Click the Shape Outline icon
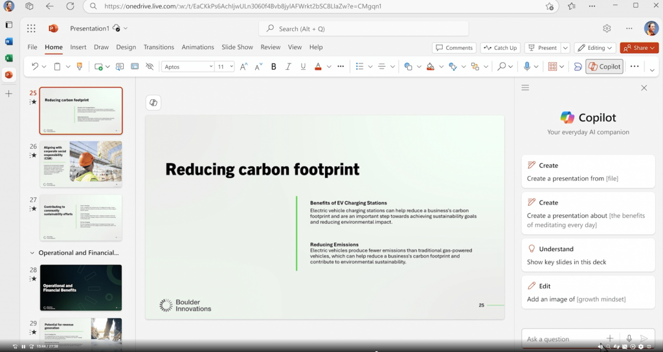The image size is (663, 352). tap(453, 67)
